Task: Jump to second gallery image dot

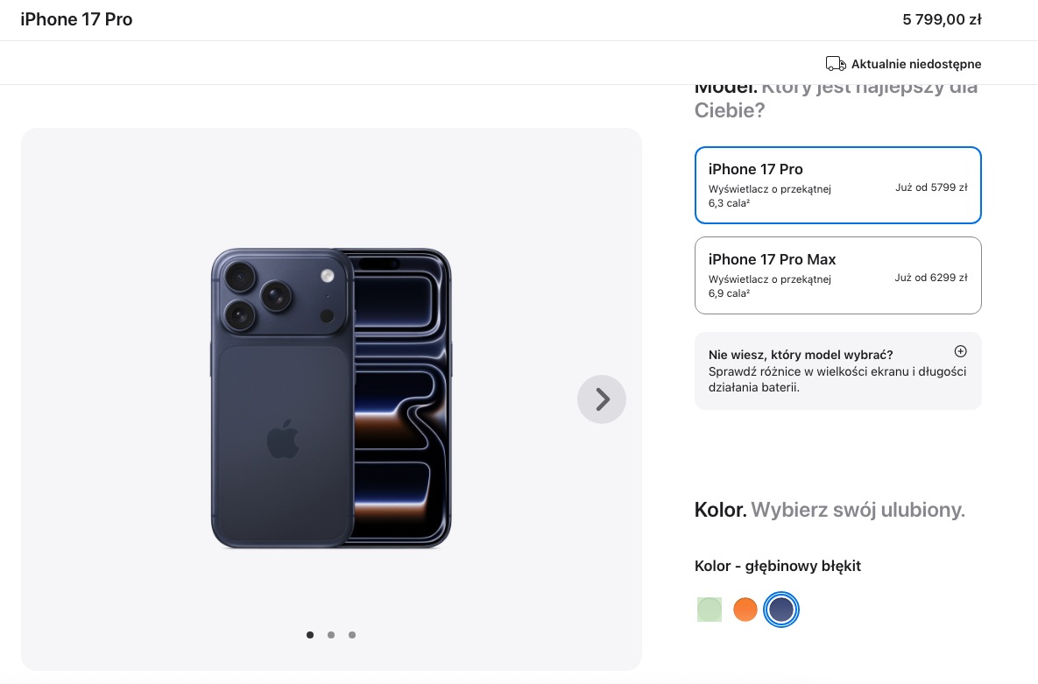Action: click(x=331, y=635)
